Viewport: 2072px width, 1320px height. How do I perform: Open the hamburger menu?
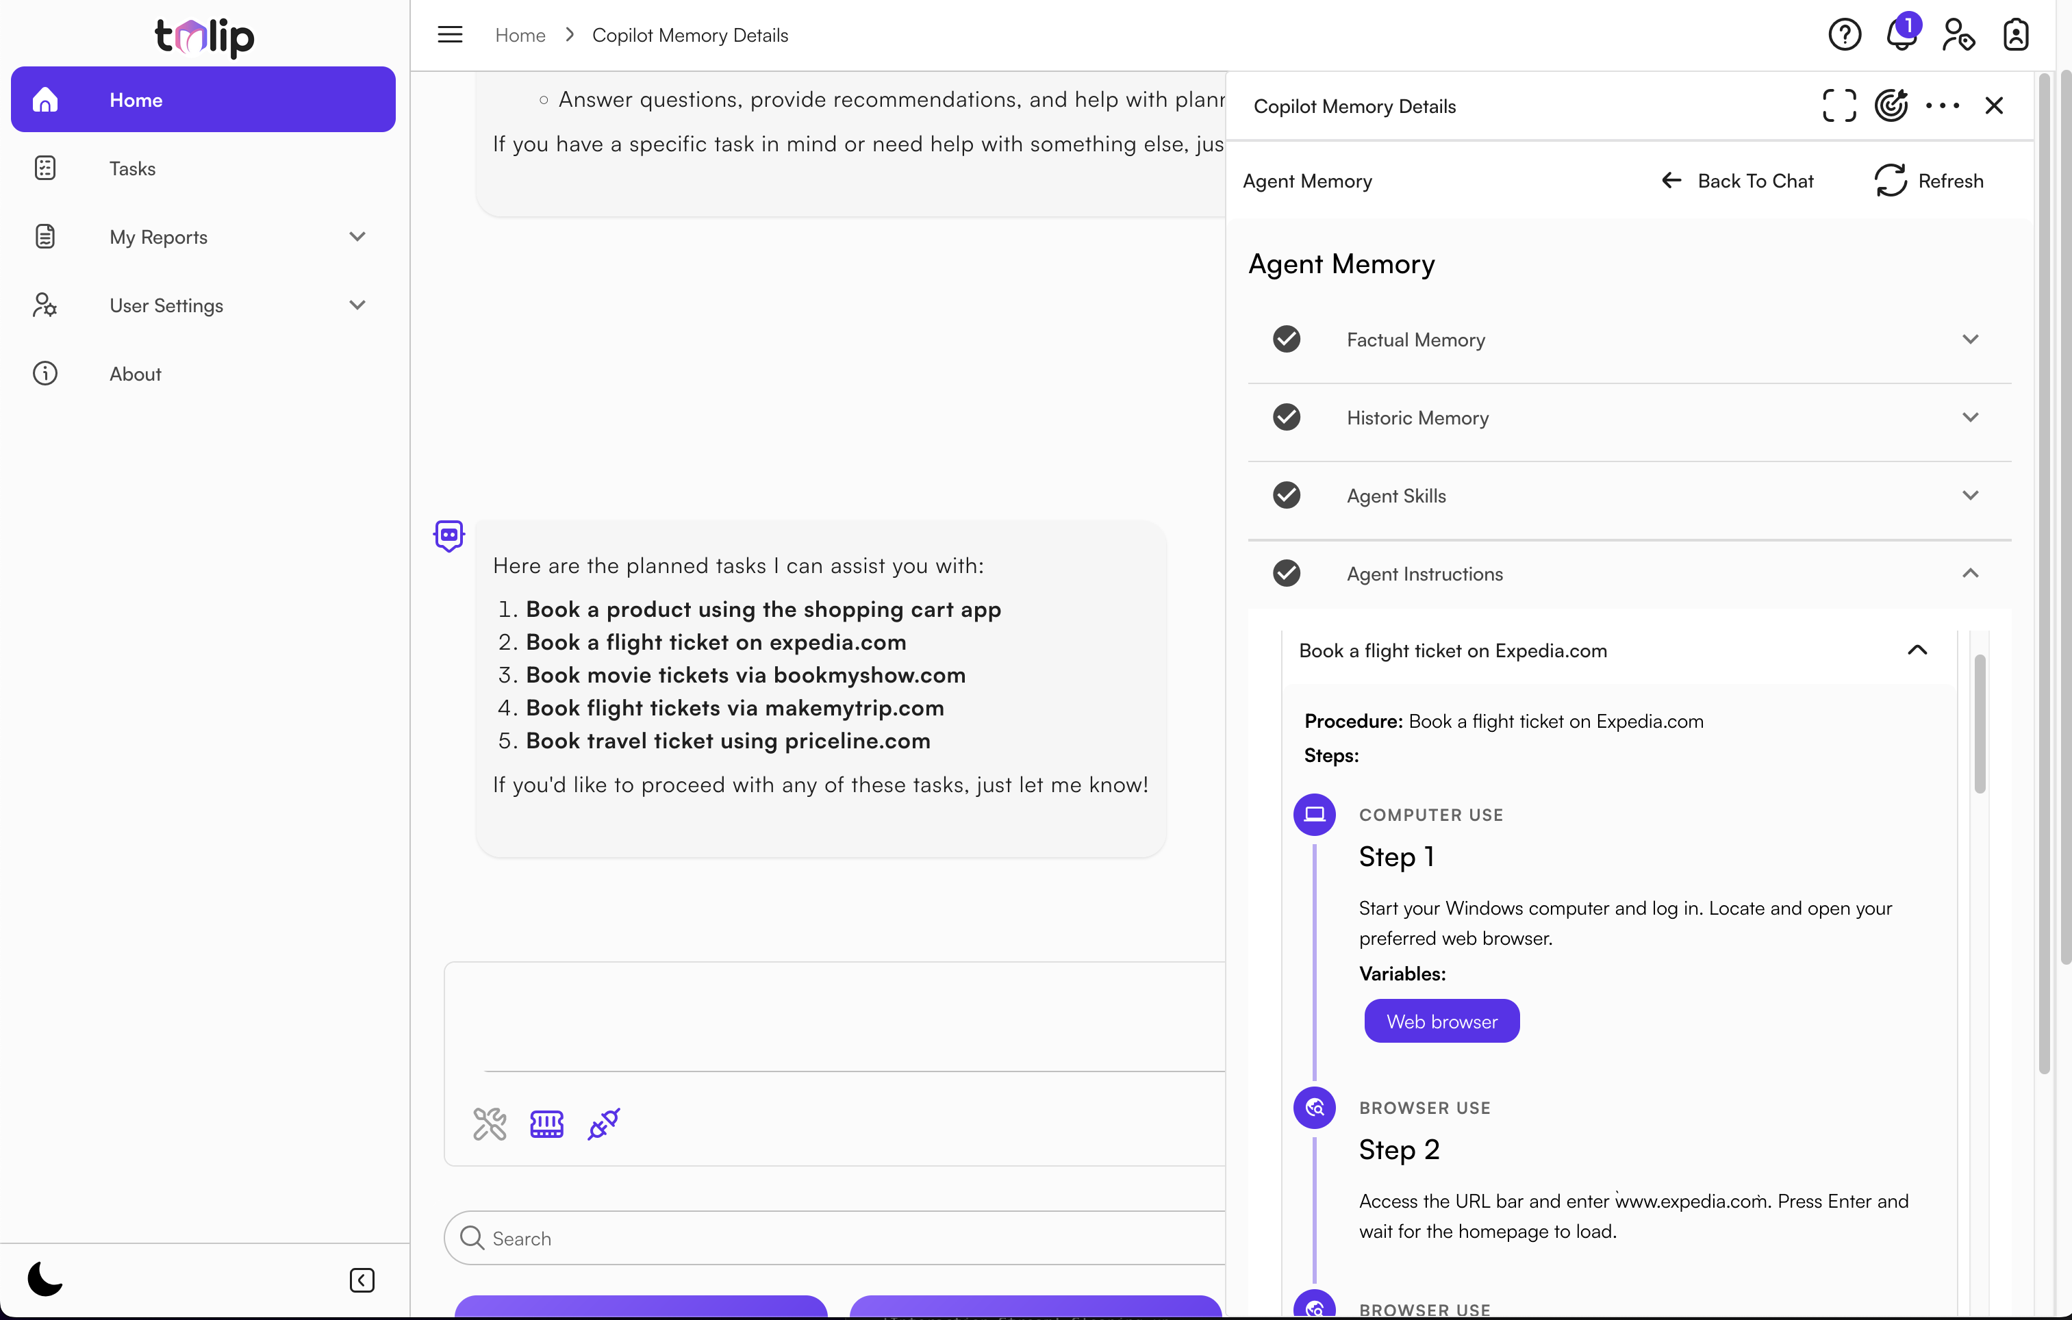(450, 34)
